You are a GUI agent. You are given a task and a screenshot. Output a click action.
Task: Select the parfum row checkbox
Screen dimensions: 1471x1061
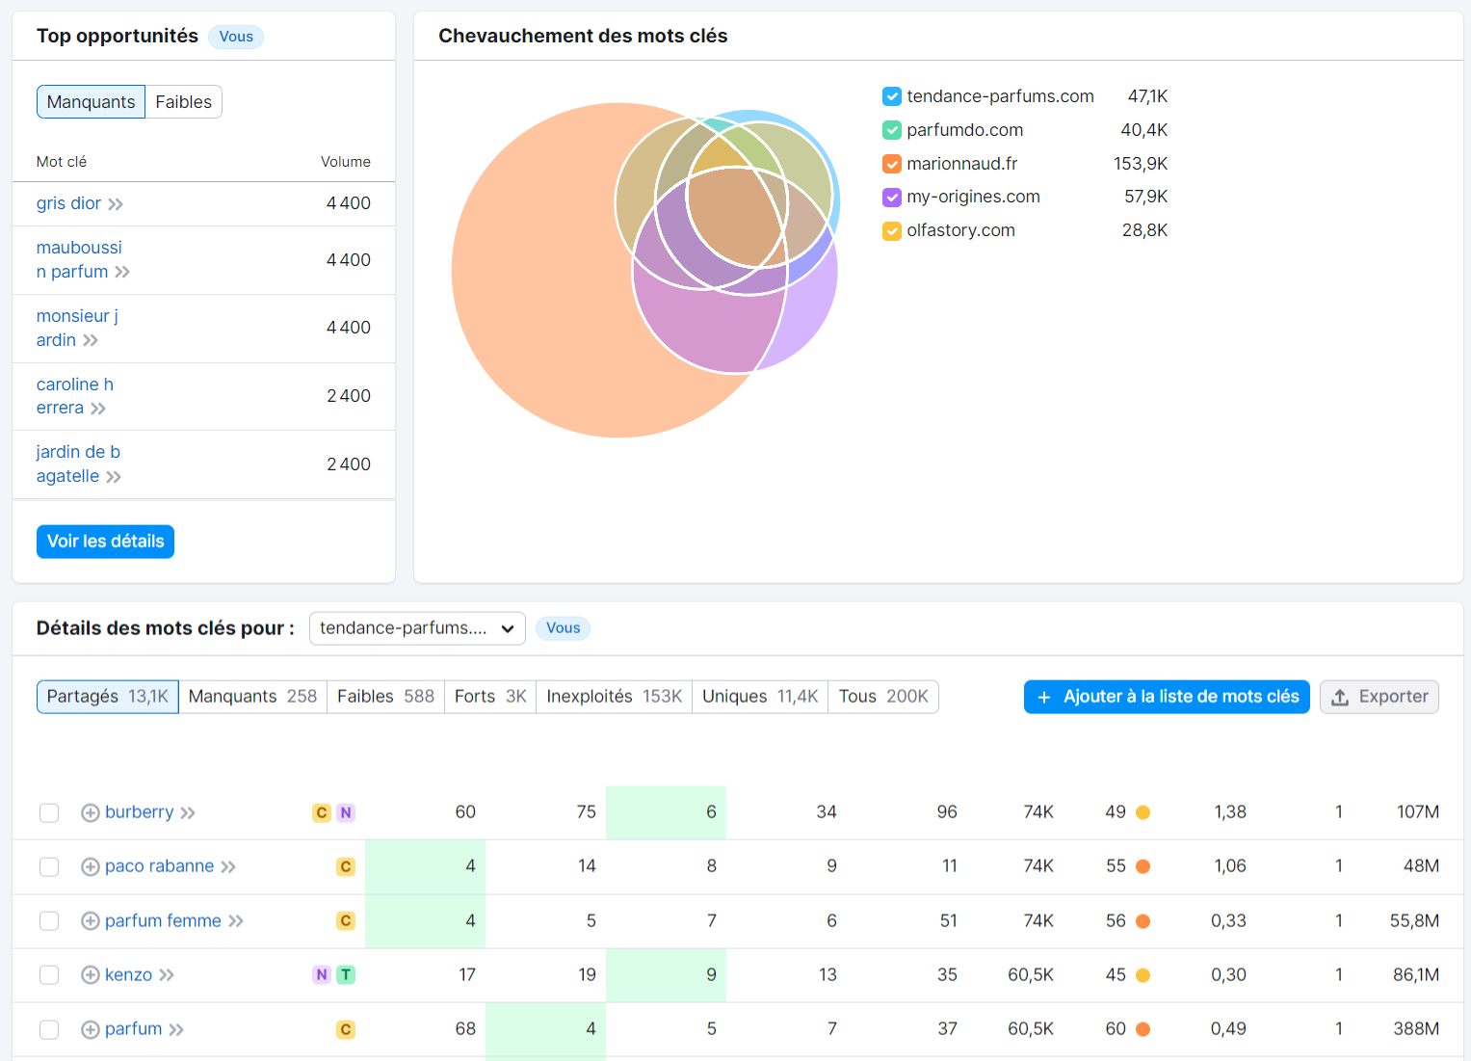click(x=49, y=1029)
